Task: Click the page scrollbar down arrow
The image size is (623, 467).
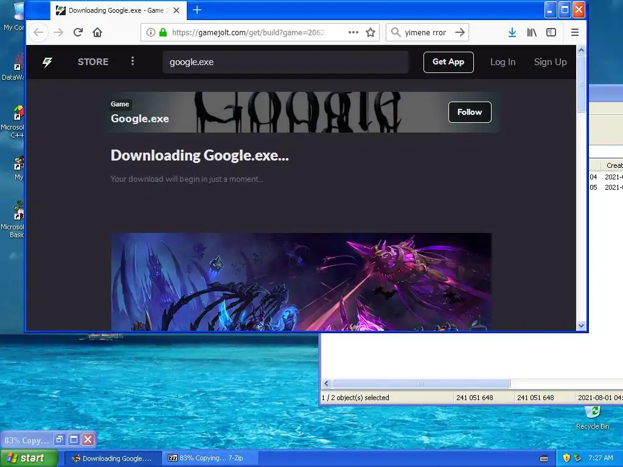Action: (581, 326)
